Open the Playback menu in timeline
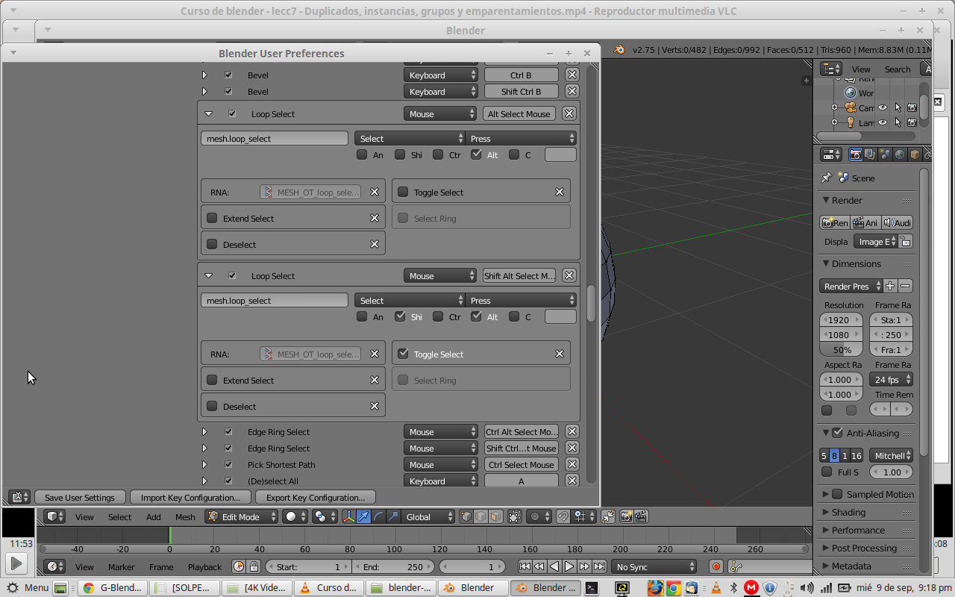This screenshot has width=955, height=597. point(204,567)
